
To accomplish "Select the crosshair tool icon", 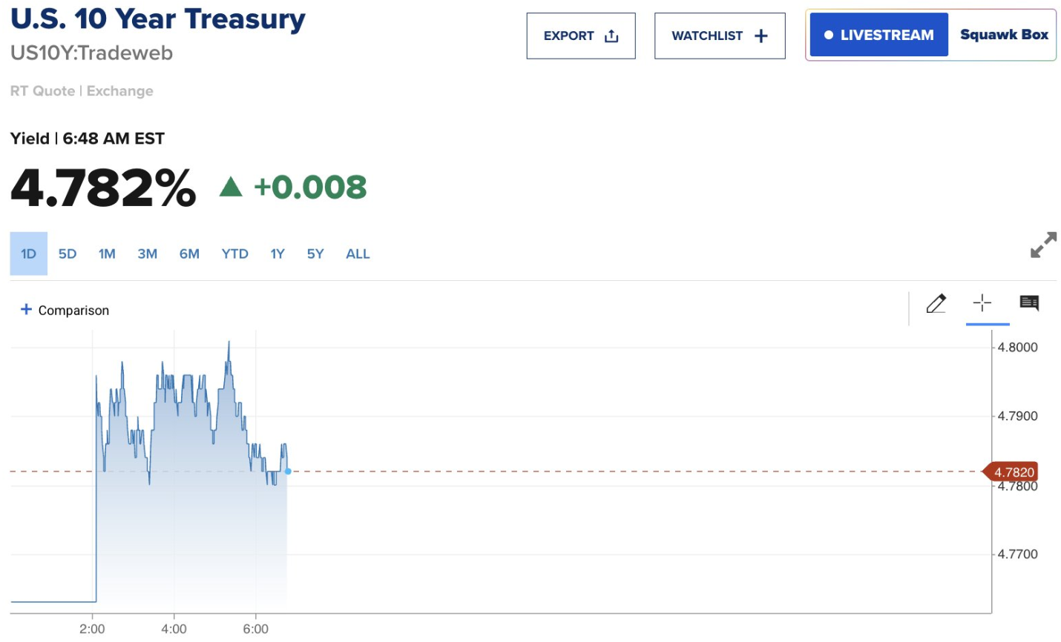I will pyautogui.click(x=982, y=302).
